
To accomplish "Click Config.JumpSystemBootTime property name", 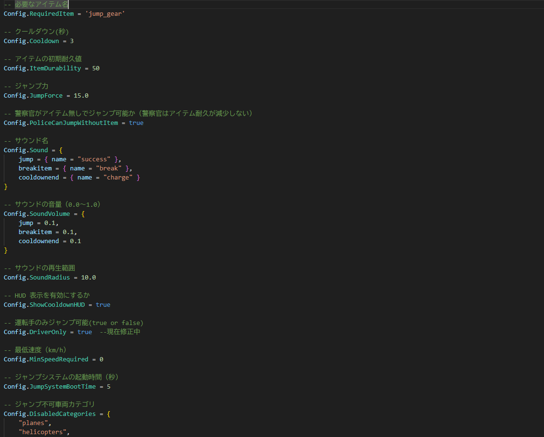I will click(x=50, y=387).
